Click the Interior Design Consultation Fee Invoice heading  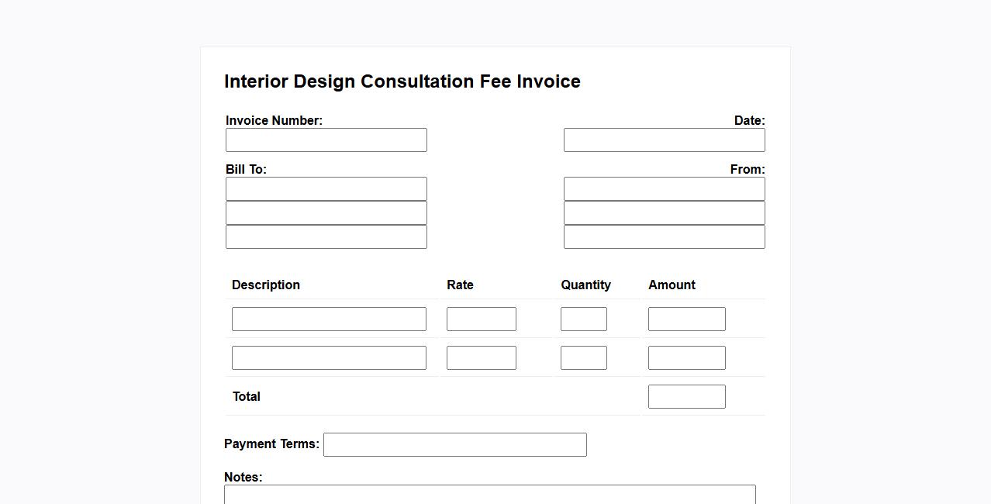click(402, 81)
